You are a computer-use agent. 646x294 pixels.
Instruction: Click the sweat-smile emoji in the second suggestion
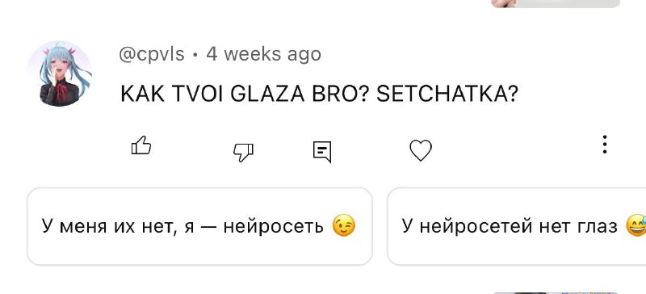[636, 226]
